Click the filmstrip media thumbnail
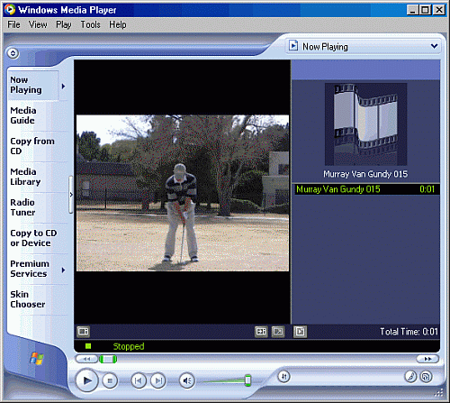450x403 pixels. pyautogui.click(x=366, y=124)
